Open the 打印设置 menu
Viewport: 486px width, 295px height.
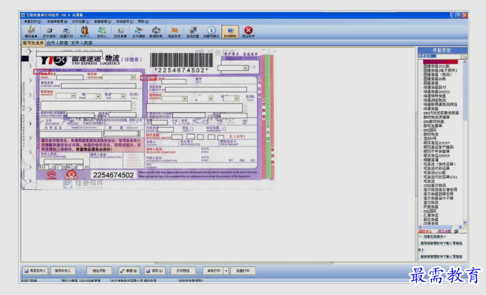(81, 22)
